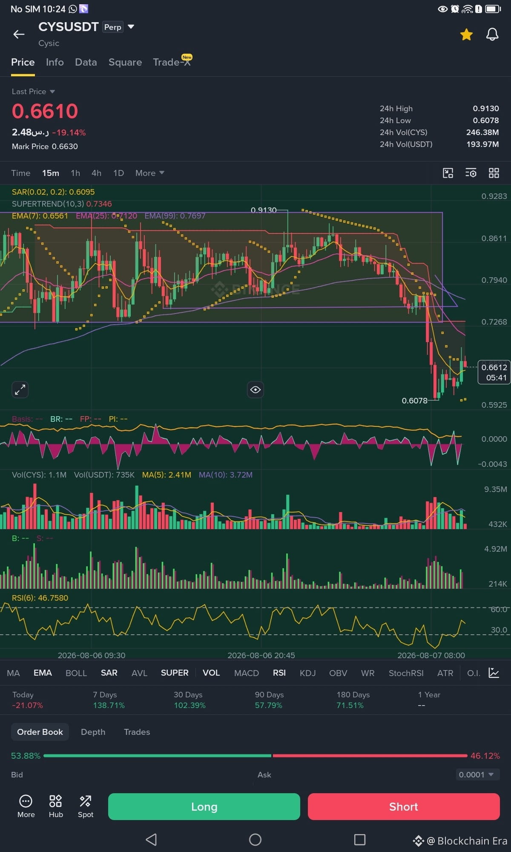Viewport: 511px width, 852px height.
Task: Open price alerts bell icon
Action: pos(492,35)
